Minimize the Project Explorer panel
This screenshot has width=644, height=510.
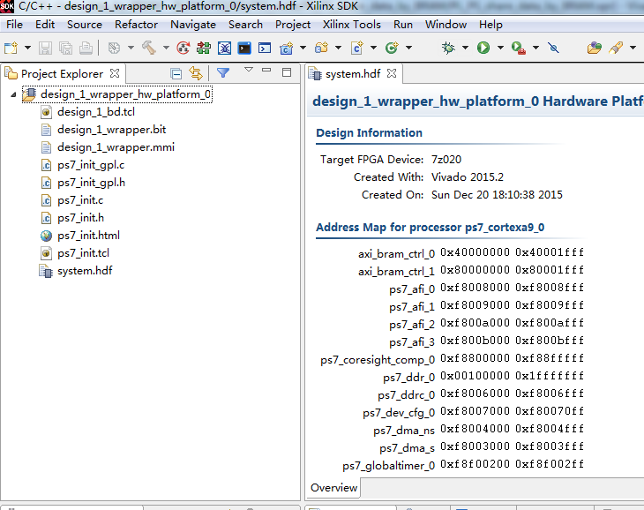tap(266, 71)
